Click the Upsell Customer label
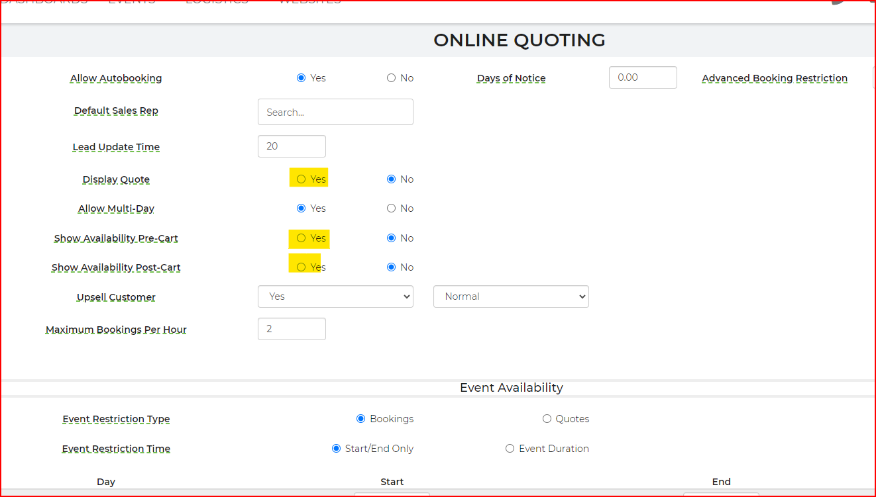Screen dimensions: 876x497 (x=116, y=297)
